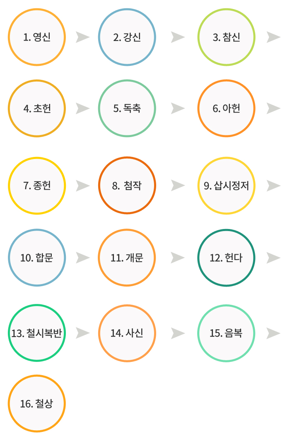Click the arrow after 15. 음복
The height and width of the screenshot is (441, 290).
coord(273,333)
